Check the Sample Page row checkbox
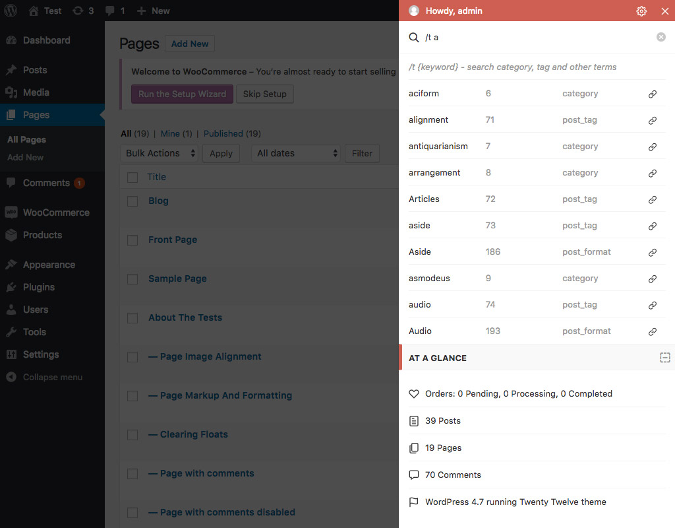Screen dimensions: 675x528 click(132, 279)
